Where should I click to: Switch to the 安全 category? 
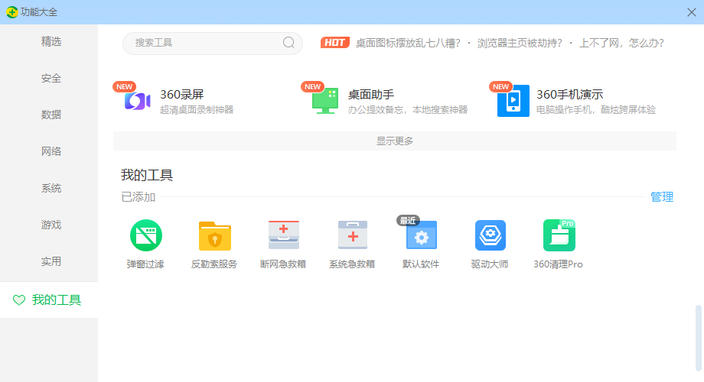click(51, 79)
